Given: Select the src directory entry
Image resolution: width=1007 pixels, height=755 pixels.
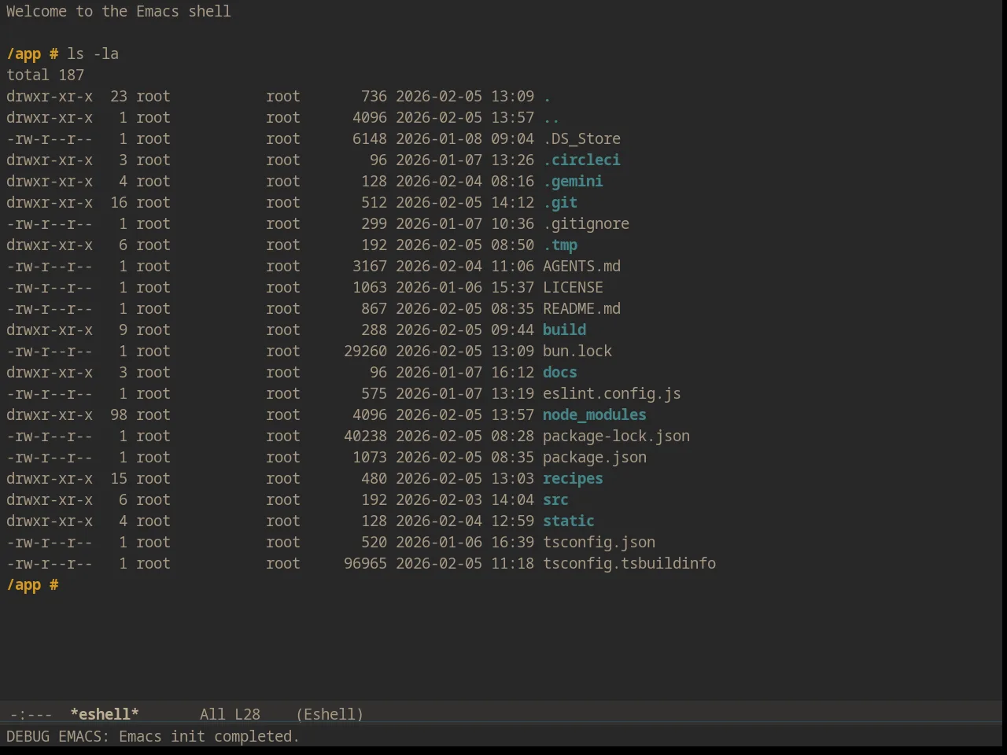Looking at the screenshot, I should point(555,499).
